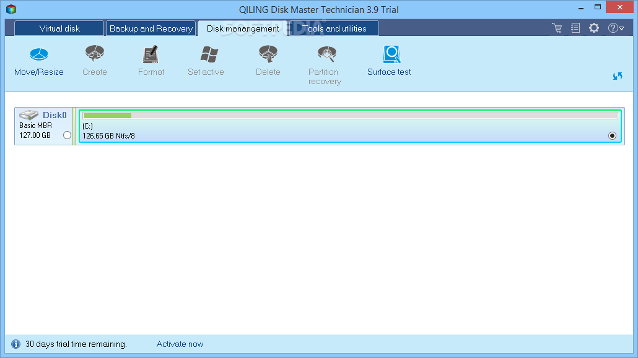Click the Disk0 name label

[55, 115]
